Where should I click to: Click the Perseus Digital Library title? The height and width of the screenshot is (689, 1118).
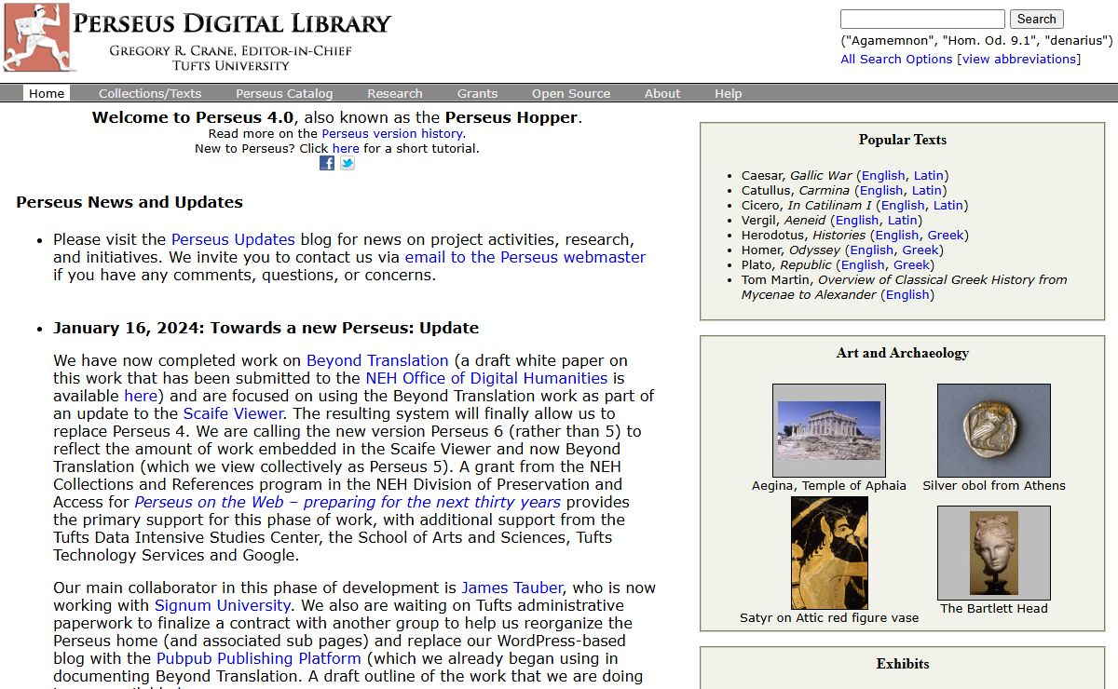[x=232, y=23]
